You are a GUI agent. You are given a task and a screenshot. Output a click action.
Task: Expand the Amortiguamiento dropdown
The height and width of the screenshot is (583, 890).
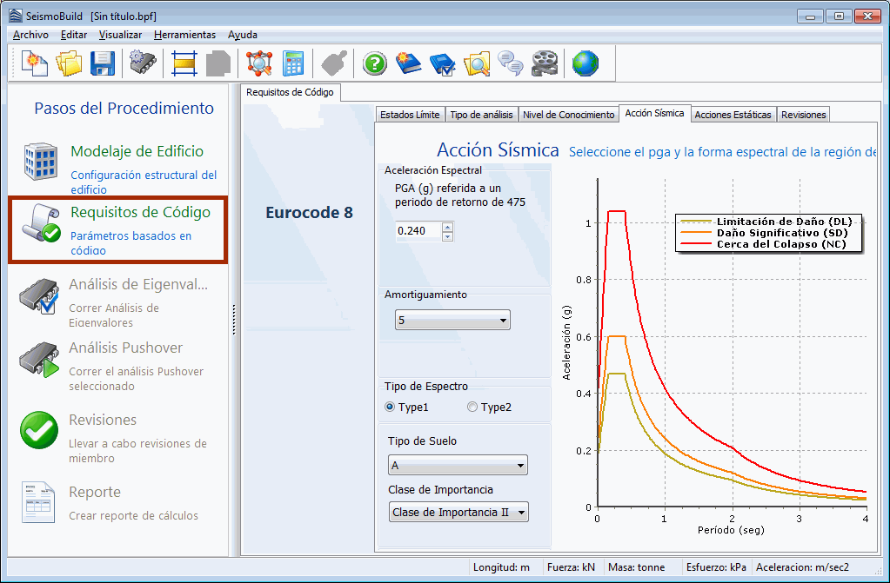452,321
